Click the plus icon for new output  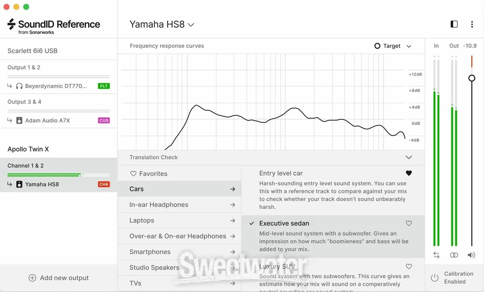tap(32, 278)
